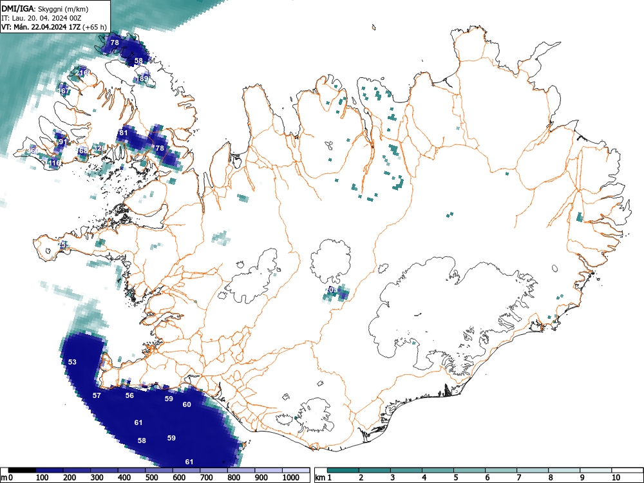Click the legend swatch above the 700 label

[214, 470]
